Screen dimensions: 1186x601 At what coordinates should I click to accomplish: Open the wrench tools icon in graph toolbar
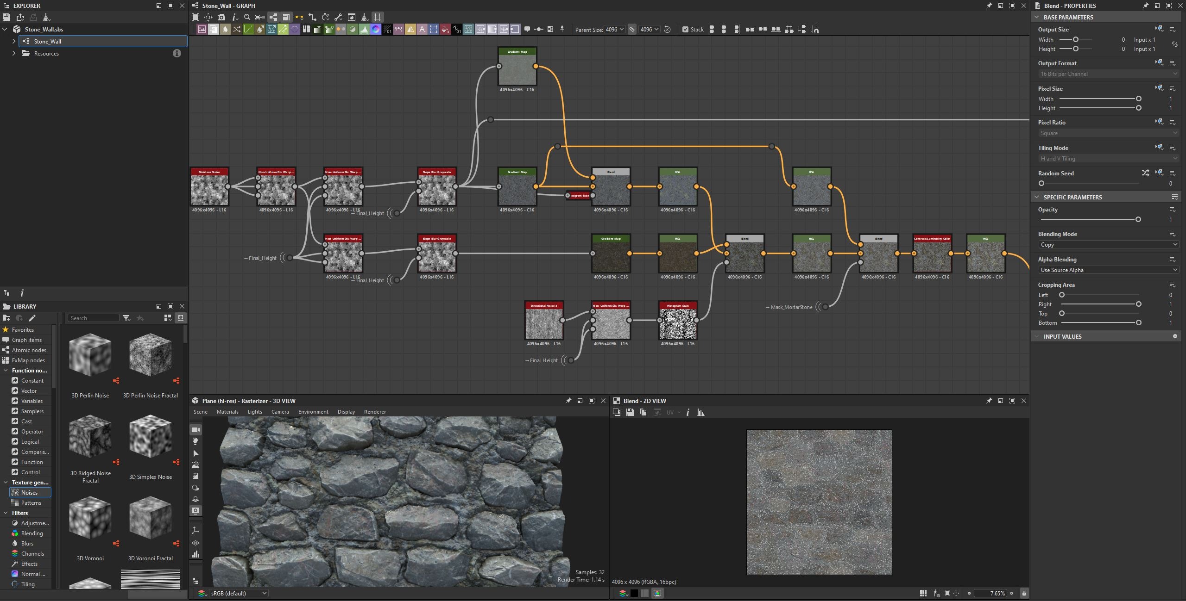(338, 17)
